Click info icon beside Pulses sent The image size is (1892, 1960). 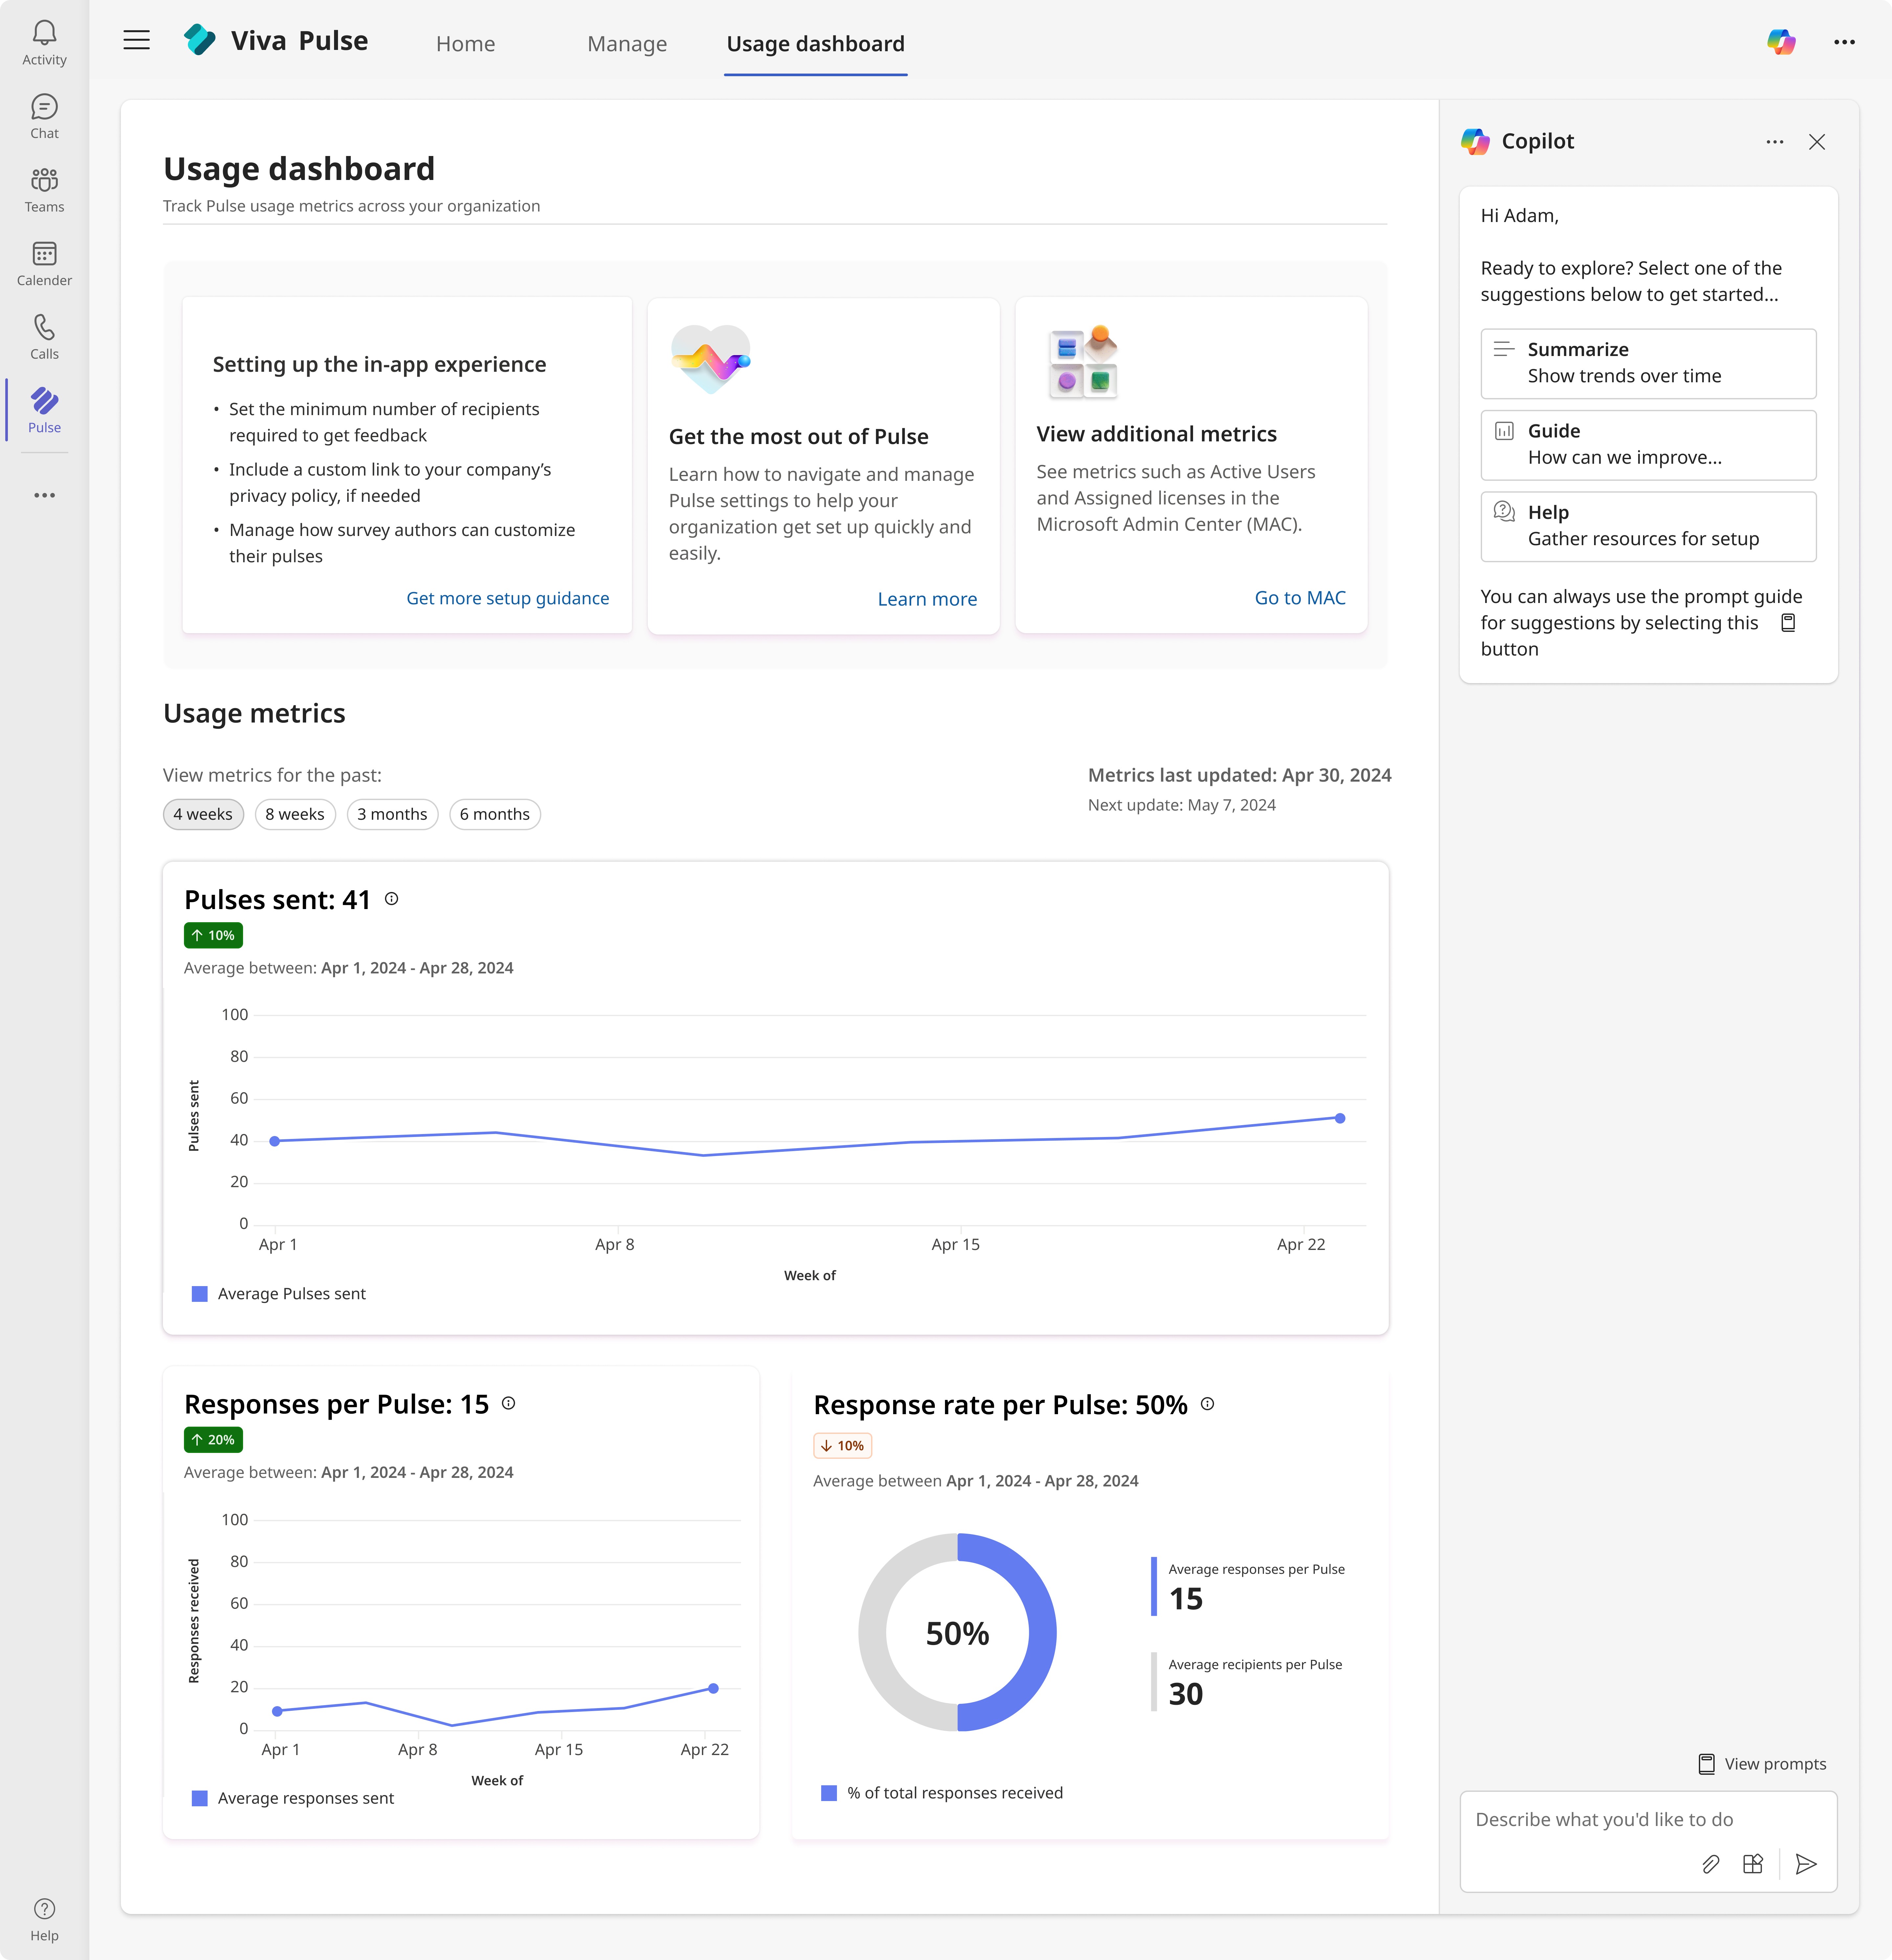click(x=392, y=899)
